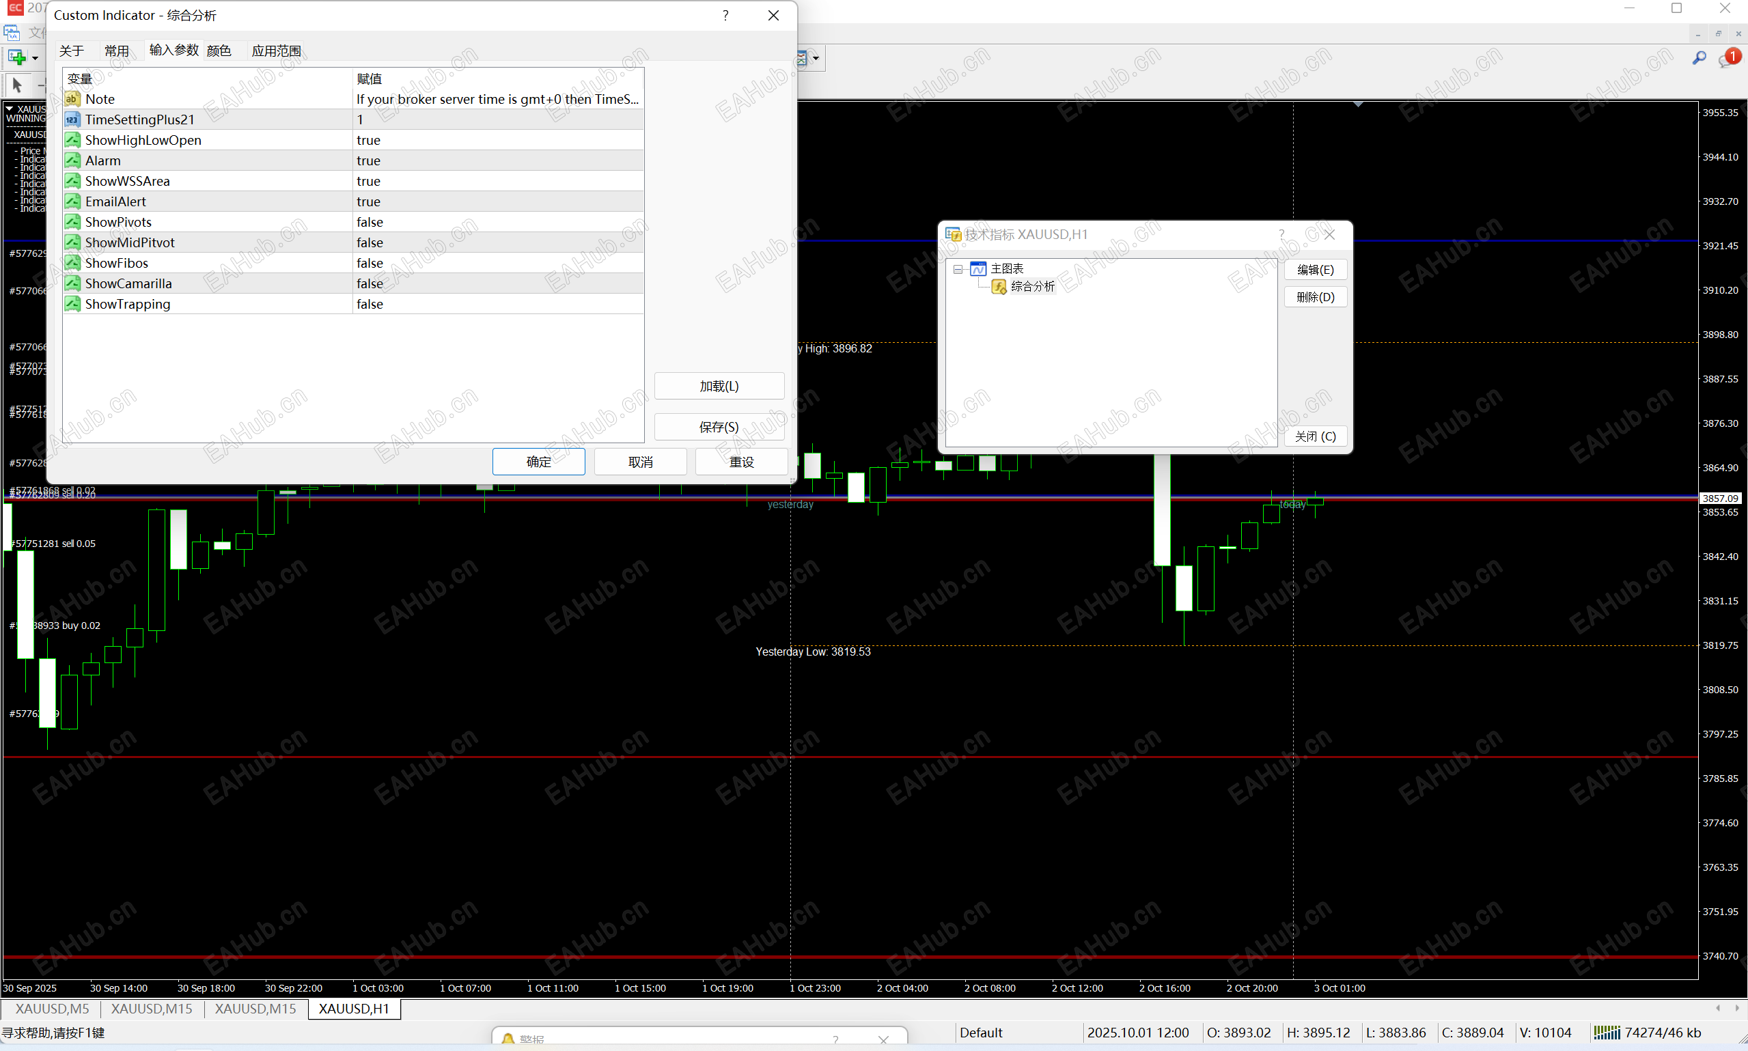1748x1051 pixels.
Task: Select the ShowPivots false value
Action: (x=370, y=223)
